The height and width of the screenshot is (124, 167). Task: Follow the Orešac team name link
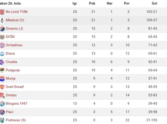click(11, 95)
